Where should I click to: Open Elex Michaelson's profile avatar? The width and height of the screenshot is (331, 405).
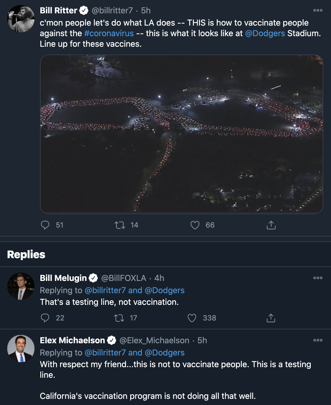[x=21, y=349]
